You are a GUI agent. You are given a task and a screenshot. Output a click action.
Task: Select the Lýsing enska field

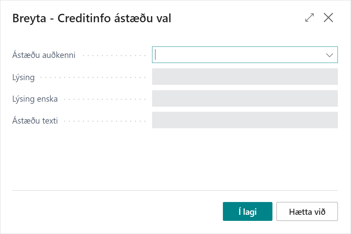click(245, 99)
